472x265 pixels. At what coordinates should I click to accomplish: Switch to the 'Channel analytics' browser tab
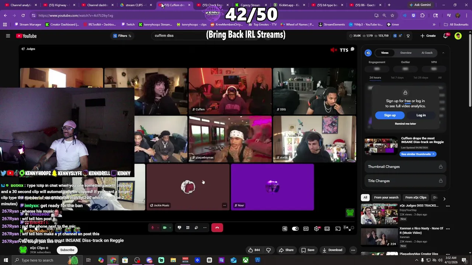click(20, 5)
